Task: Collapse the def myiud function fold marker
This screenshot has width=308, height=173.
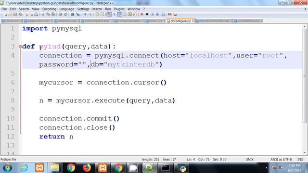Action: tap(20, 47)
